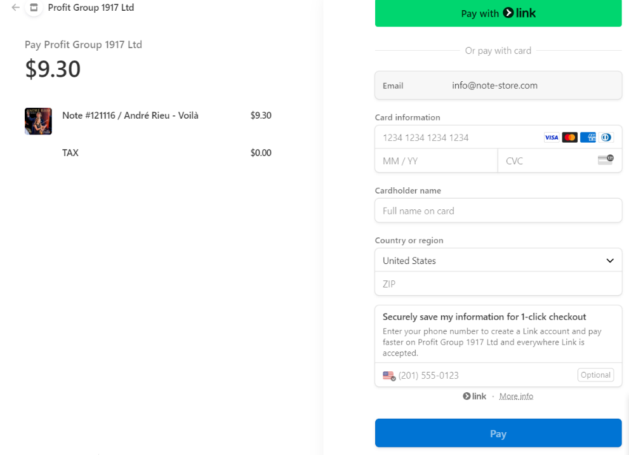
Task: Open the phone country flag selector
Action: [x=389, y=376]
